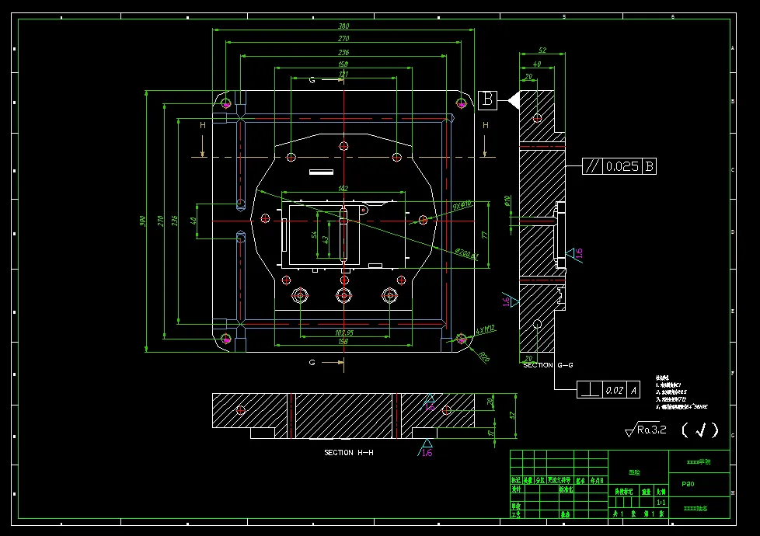
Task: Click the perpendicularity symbol in the 0.02 frame
Action: (589, 390)
